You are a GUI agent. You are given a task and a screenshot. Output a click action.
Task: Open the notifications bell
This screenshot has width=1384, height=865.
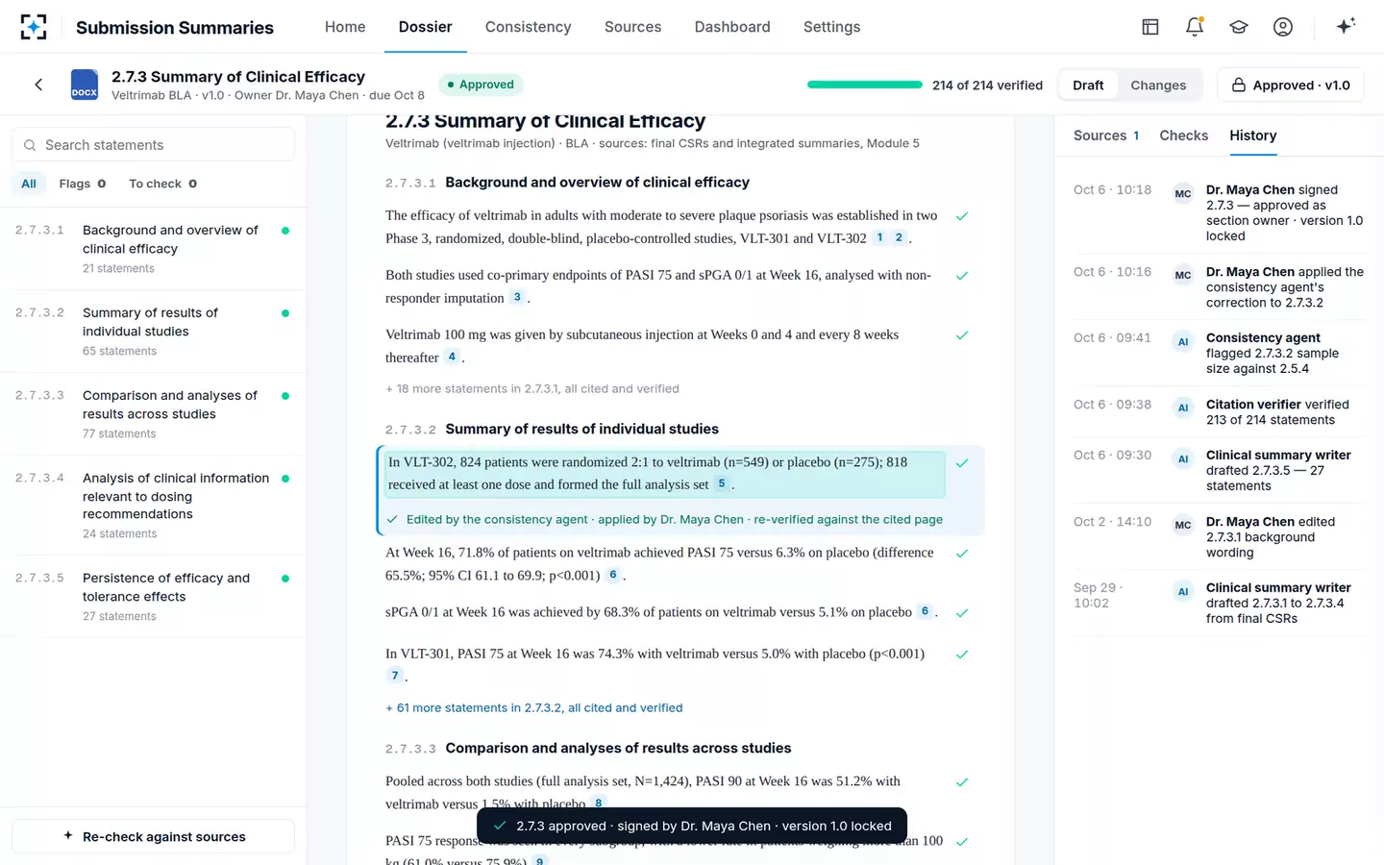(x=1195, y=27)
